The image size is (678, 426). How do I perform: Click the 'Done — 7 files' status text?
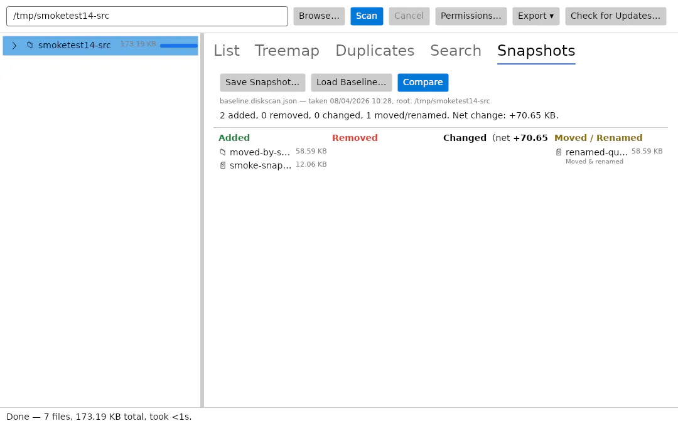(99, 417)
